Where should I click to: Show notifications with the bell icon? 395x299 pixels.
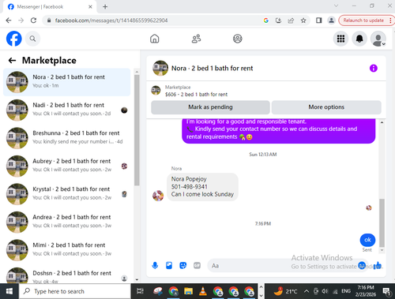[x=359, y=39]
